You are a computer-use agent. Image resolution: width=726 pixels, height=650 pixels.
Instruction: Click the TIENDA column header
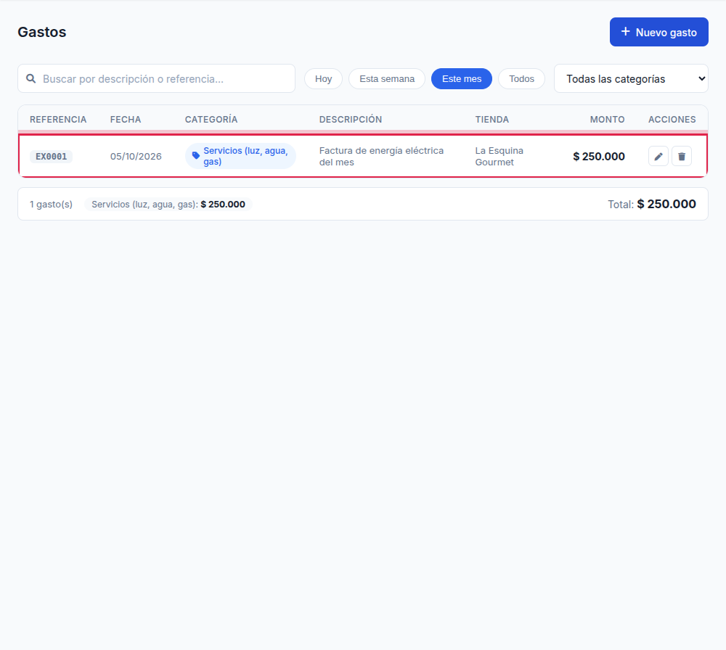point(492,120)
